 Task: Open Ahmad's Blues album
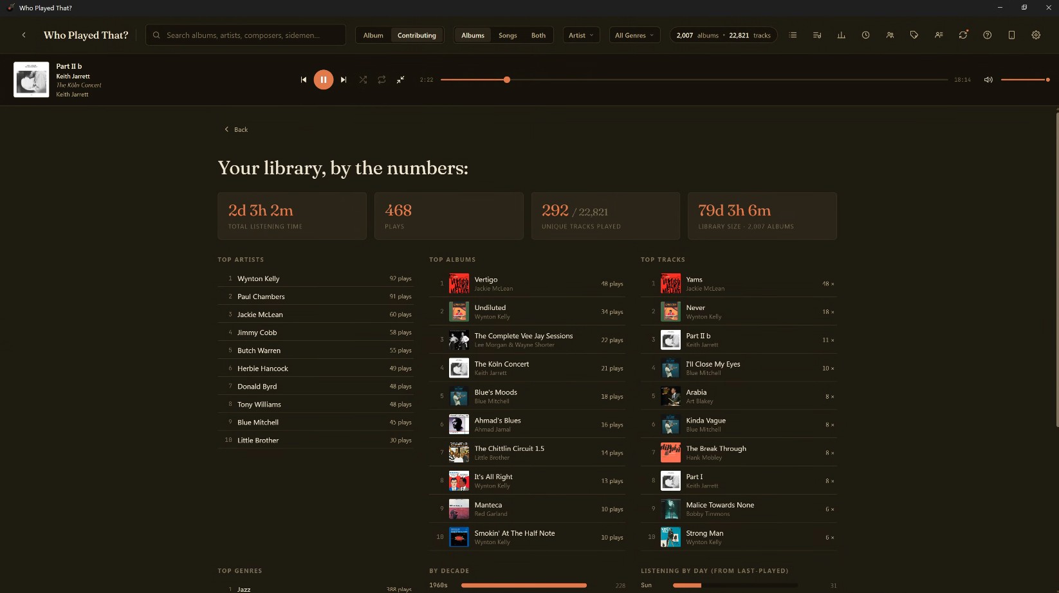point(528,424)
